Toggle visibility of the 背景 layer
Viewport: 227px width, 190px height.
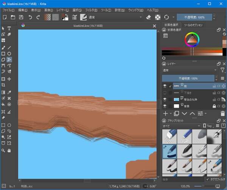[x=165, y=105]
